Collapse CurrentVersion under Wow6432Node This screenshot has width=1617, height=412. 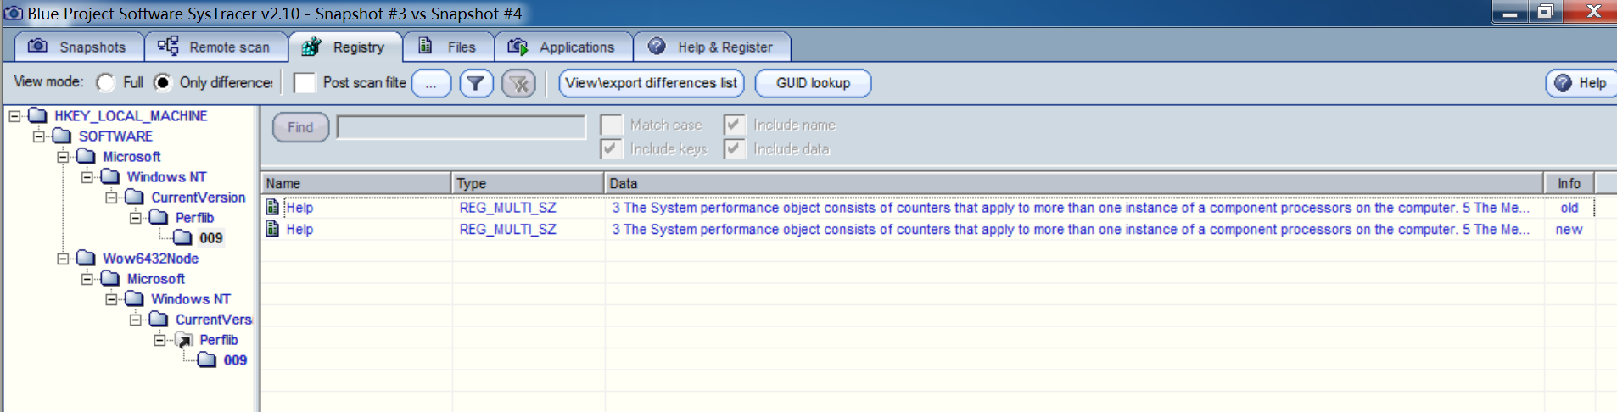pos(135,320)
